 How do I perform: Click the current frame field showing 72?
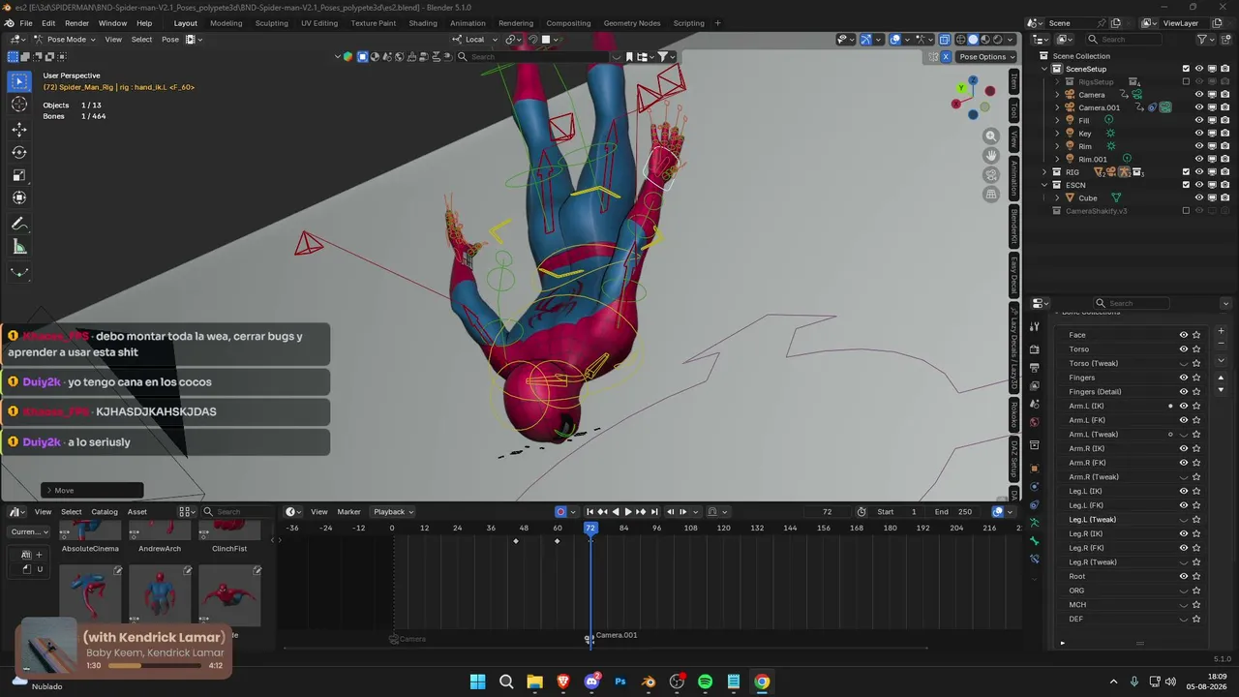pos(827,512)
